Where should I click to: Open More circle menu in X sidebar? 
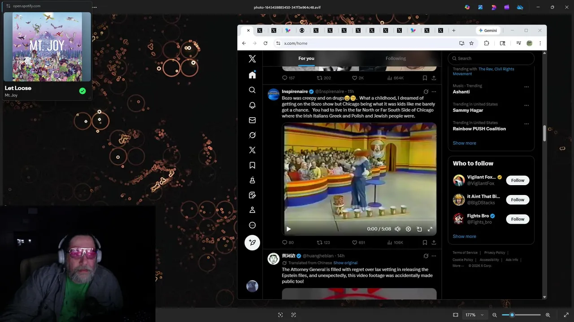pos(252,225)
